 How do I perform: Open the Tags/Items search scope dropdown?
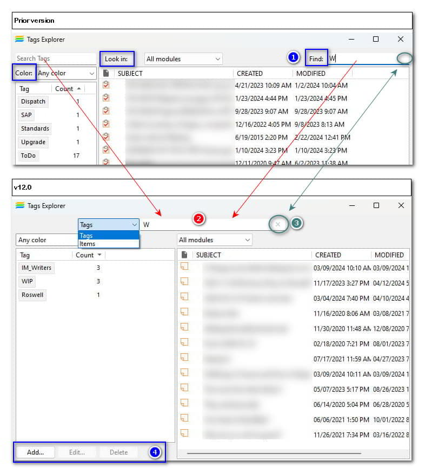click(108, 225)
